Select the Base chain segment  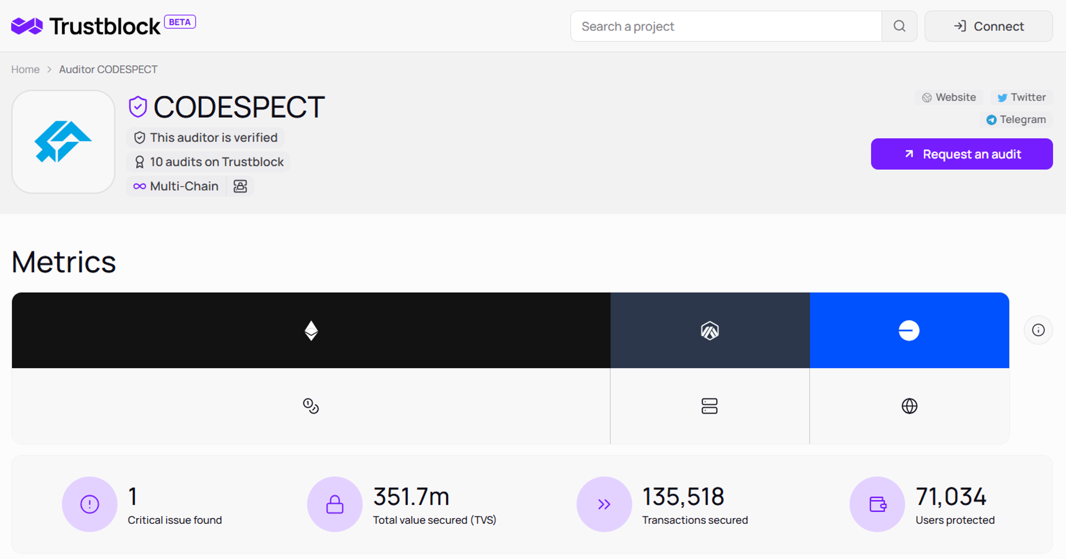[909, 331]
